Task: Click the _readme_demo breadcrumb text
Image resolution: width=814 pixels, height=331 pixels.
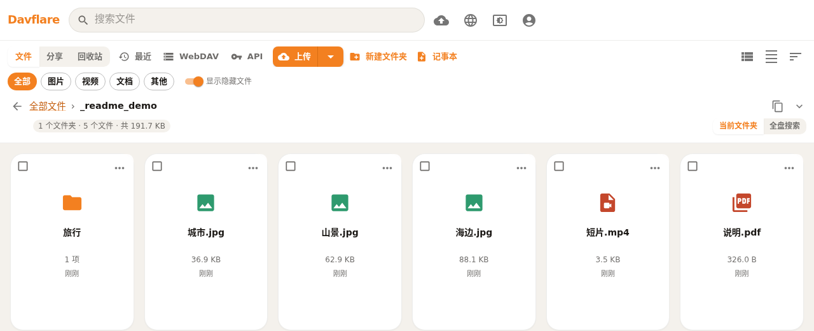Action: coord(118,106)
